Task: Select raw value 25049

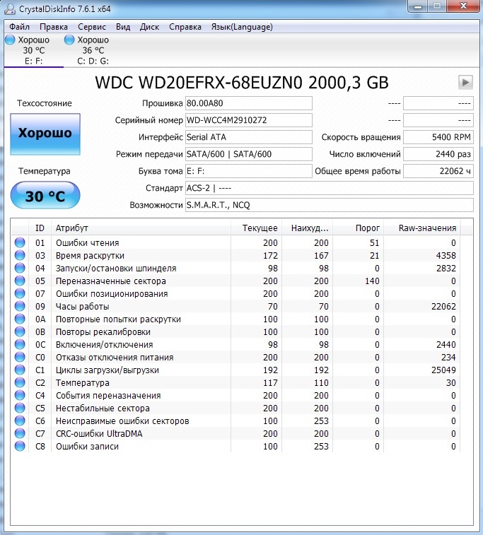Action: coord(443,370)
